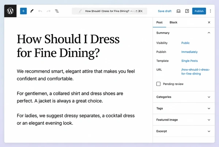Click the blue Publish button

pyautogui.click(x=199, y=11)
